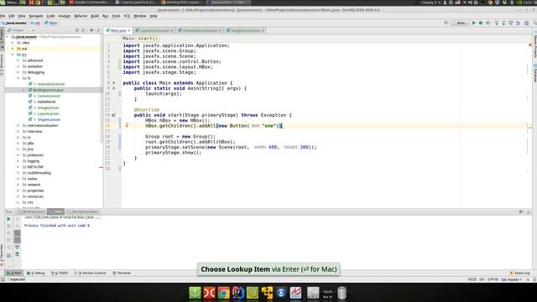Click the lightbulb intention icon in gutter
Screen dimensions: 537x302
point(127,125)
